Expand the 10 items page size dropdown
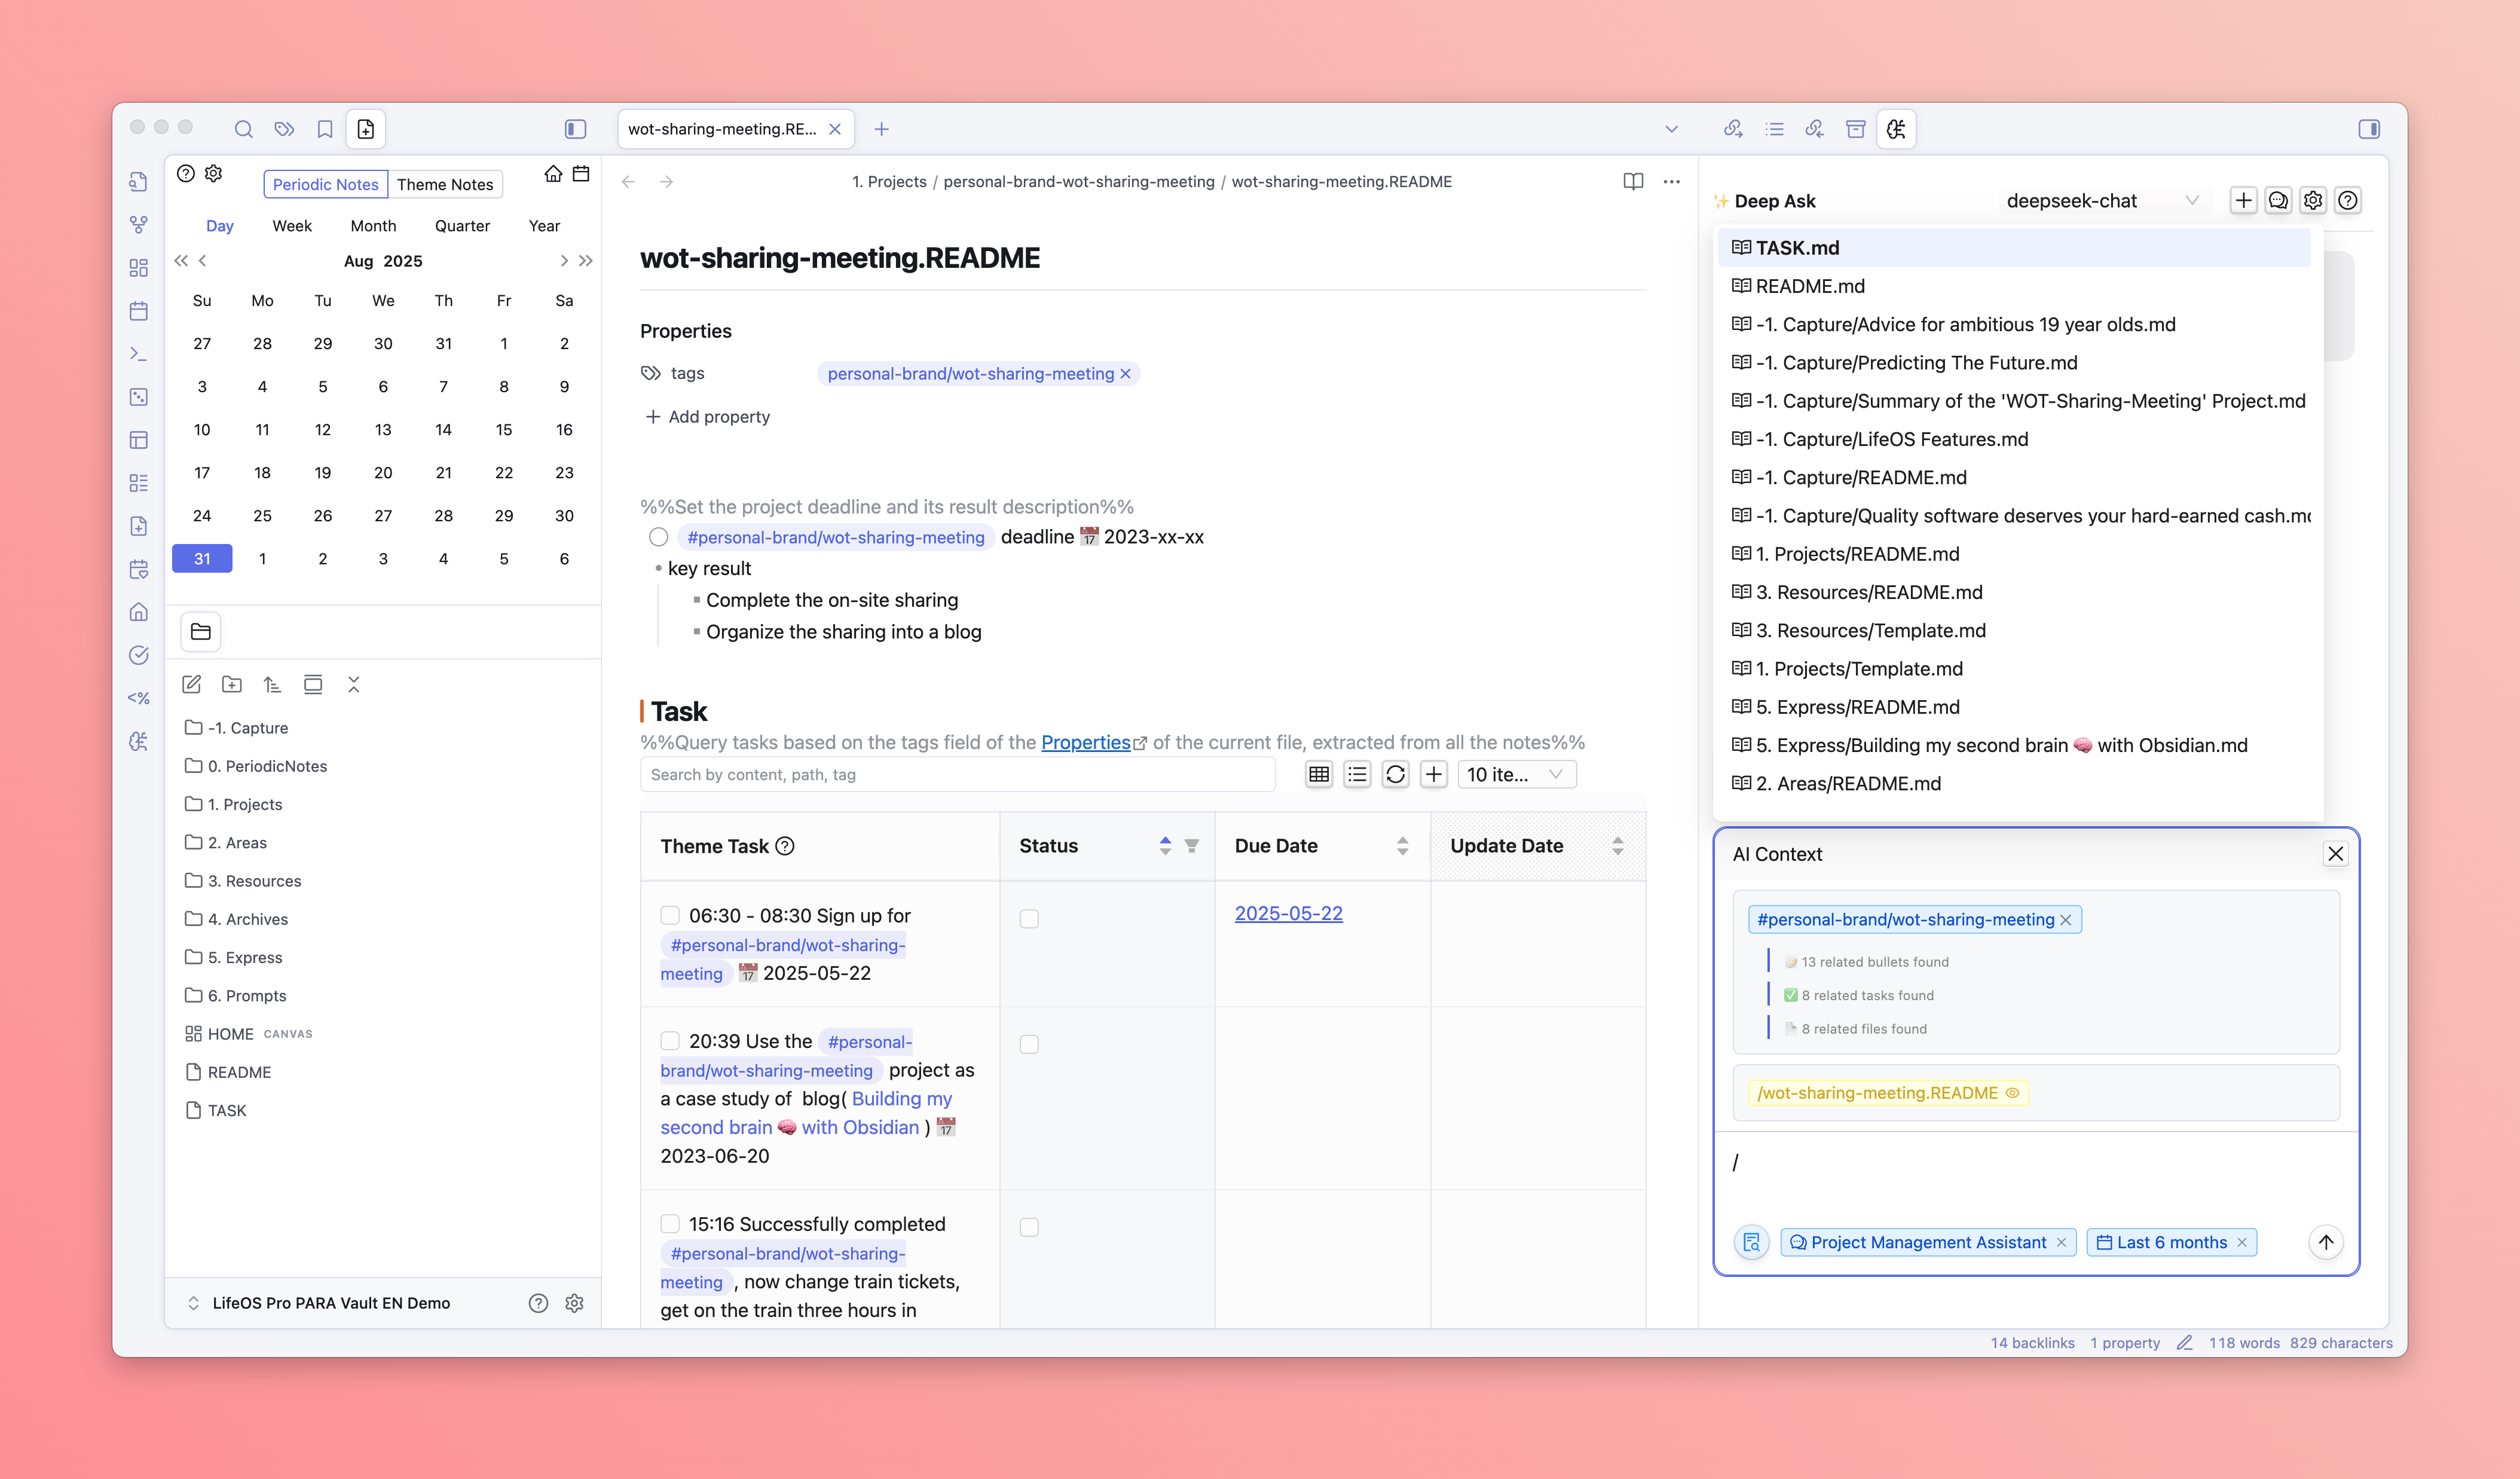The height and width of the screenshot is (1479, 2520). [x=1516, y=774]
